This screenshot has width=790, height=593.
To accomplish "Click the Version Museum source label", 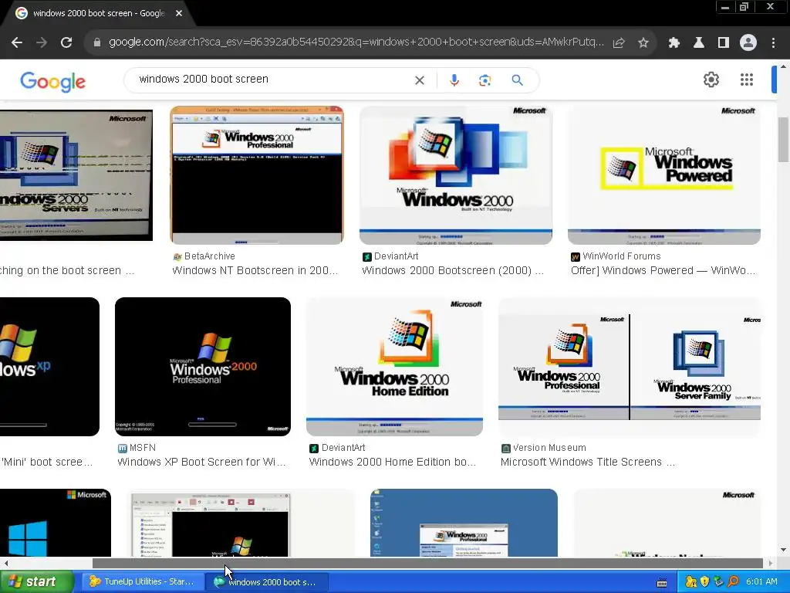I will 549,448.
